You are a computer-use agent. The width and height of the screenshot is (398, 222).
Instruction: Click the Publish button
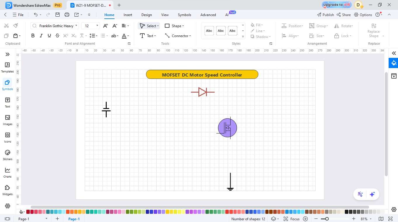click(x=325, y=15)
